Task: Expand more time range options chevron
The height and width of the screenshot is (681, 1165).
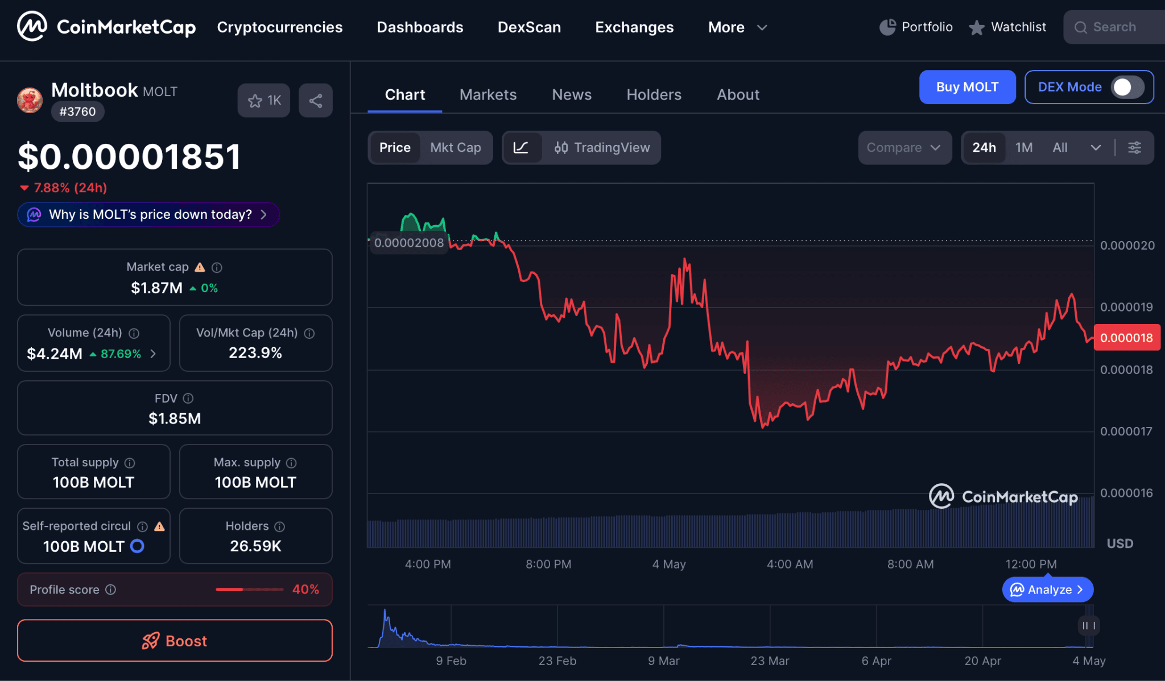Action: tap(1096, 148)
